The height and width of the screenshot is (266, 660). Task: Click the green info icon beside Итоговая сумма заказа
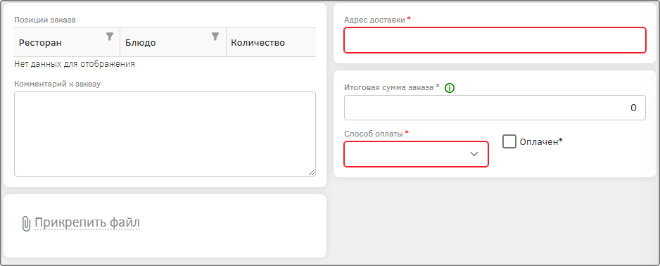tap(450, 88)
